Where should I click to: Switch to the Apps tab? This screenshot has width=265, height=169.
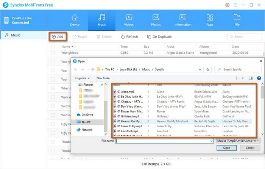pos(210,20)
